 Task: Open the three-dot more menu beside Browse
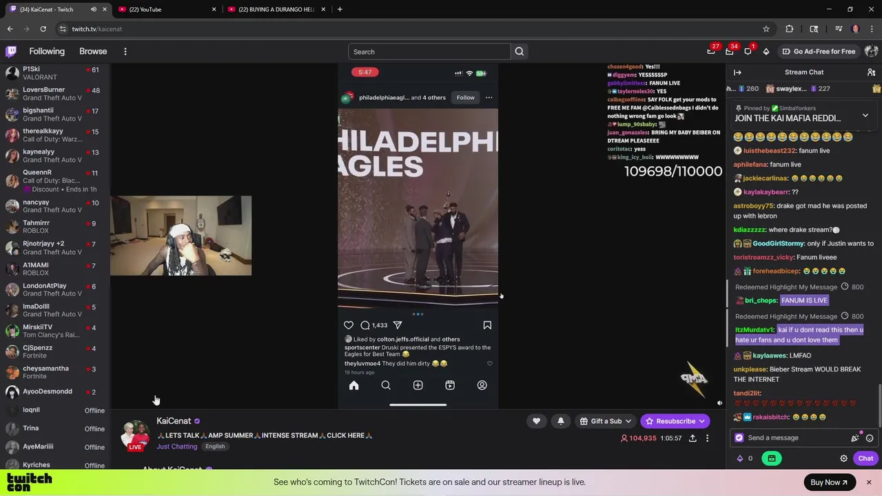point(125,52)
